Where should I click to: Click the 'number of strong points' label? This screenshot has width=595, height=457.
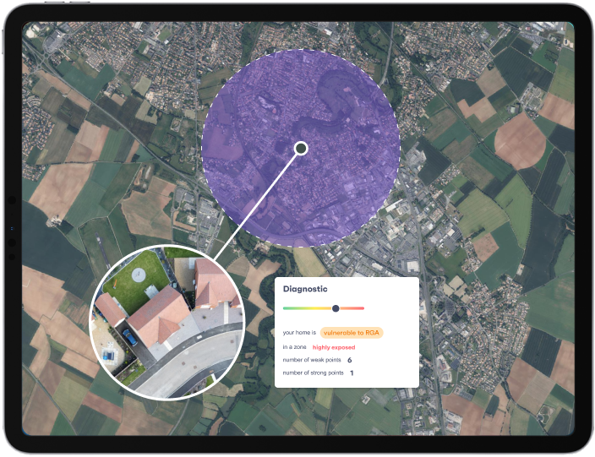click(313, 373)
